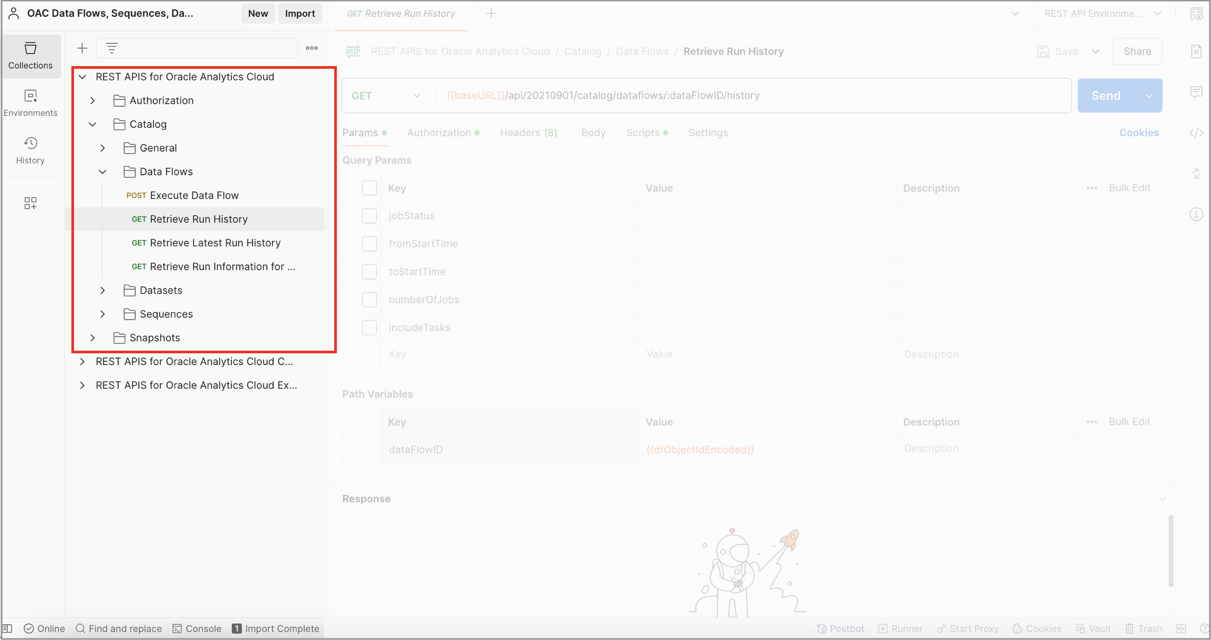
Task: Switch to the Scripts tab
Action: (x=643, y=133)
